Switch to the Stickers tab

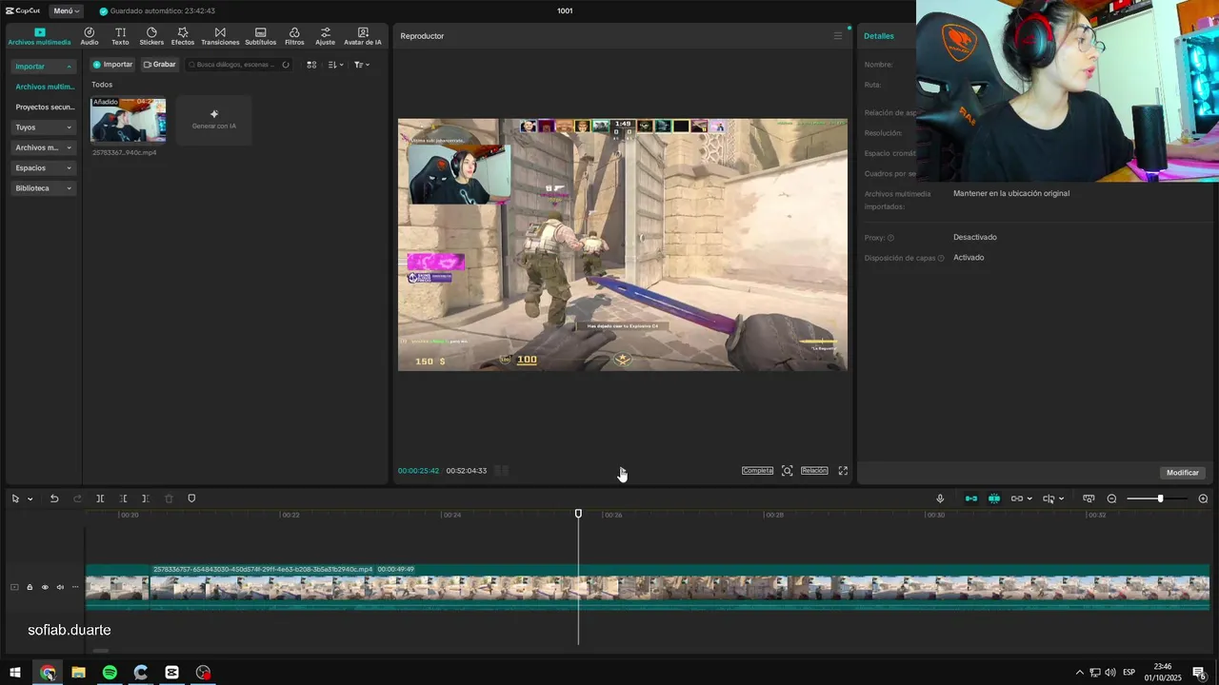(151, 36)
